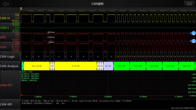Select the DIFF channel label
Image resolution: width=196 pixels, height=110 pixels.
[x=3, y=37]
